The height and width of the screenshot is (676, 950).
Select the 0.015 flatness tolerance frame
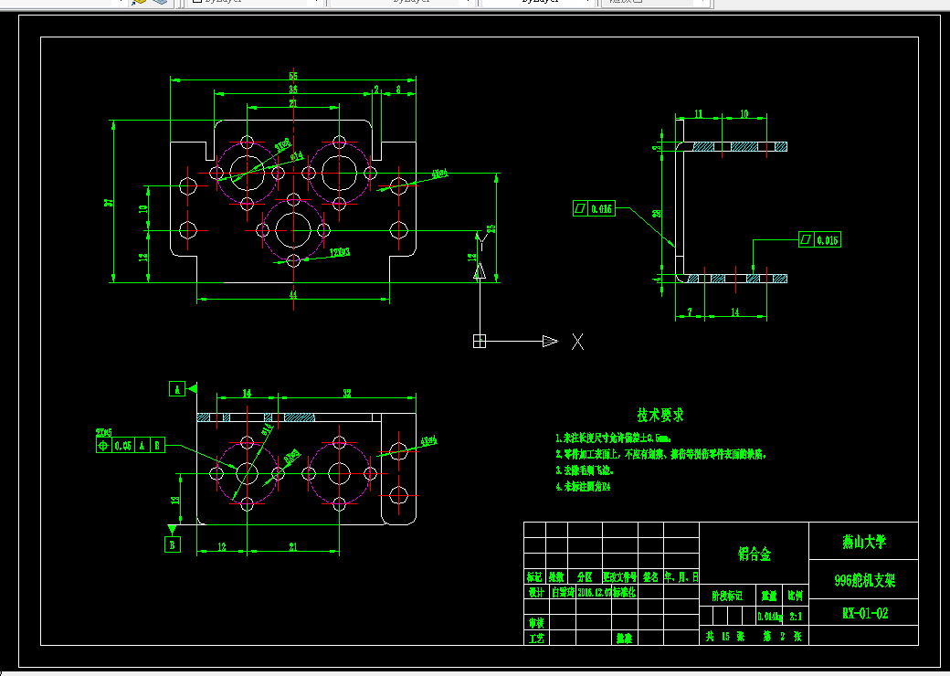819,240
